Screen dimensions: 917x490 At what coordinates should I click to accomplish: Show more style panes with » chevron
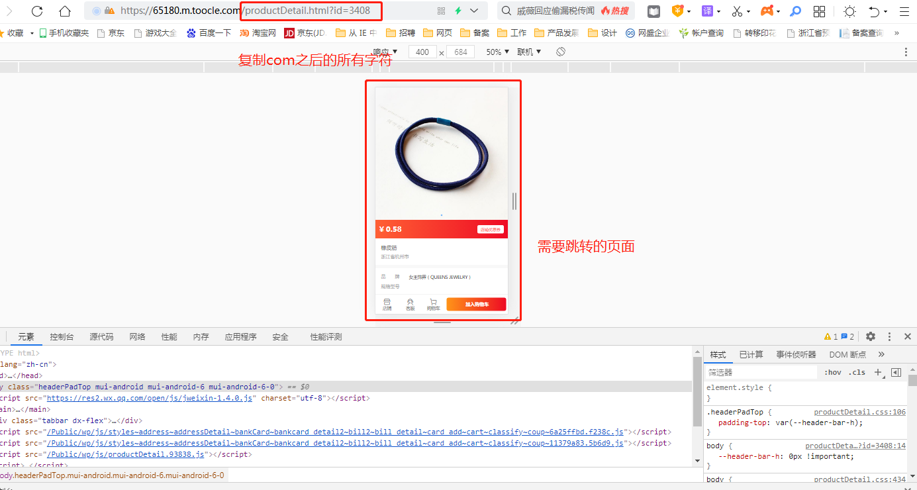(x=881, y=354)
